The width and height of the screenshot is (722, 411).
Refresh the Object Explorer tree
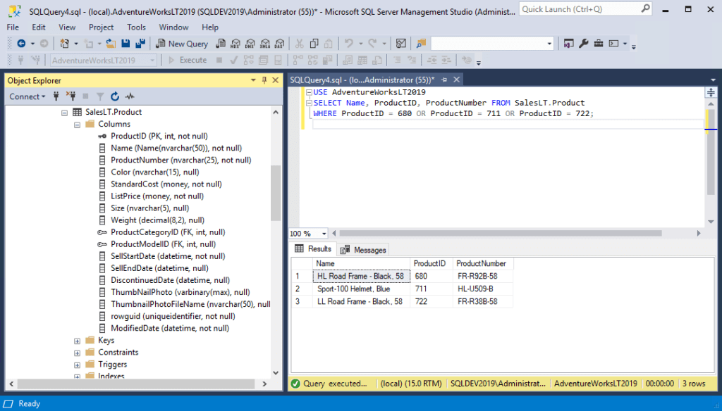(115, 96)
